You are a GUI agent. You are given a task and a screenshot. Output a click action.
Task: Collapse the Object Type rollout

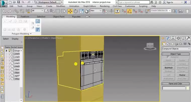click(x=176, y=54)
